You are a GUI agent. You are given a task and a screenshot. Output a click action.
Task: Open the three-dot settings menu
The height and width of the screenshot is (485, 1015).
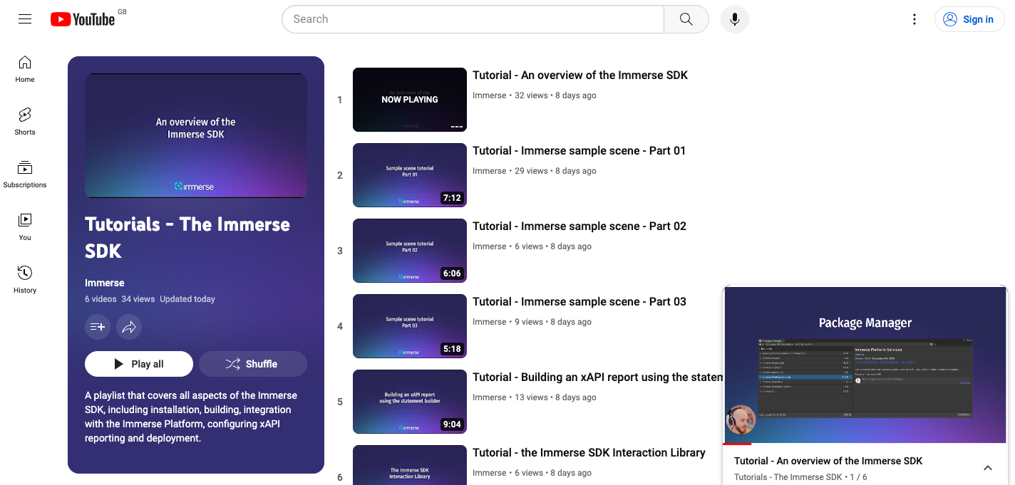pyautogui.click(x=914, y=19)
